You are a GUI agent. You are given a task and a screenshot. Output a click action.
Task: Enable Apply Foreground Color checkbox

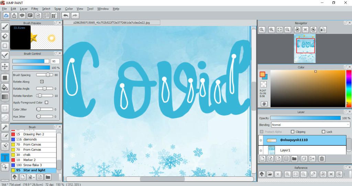(46, 102)
